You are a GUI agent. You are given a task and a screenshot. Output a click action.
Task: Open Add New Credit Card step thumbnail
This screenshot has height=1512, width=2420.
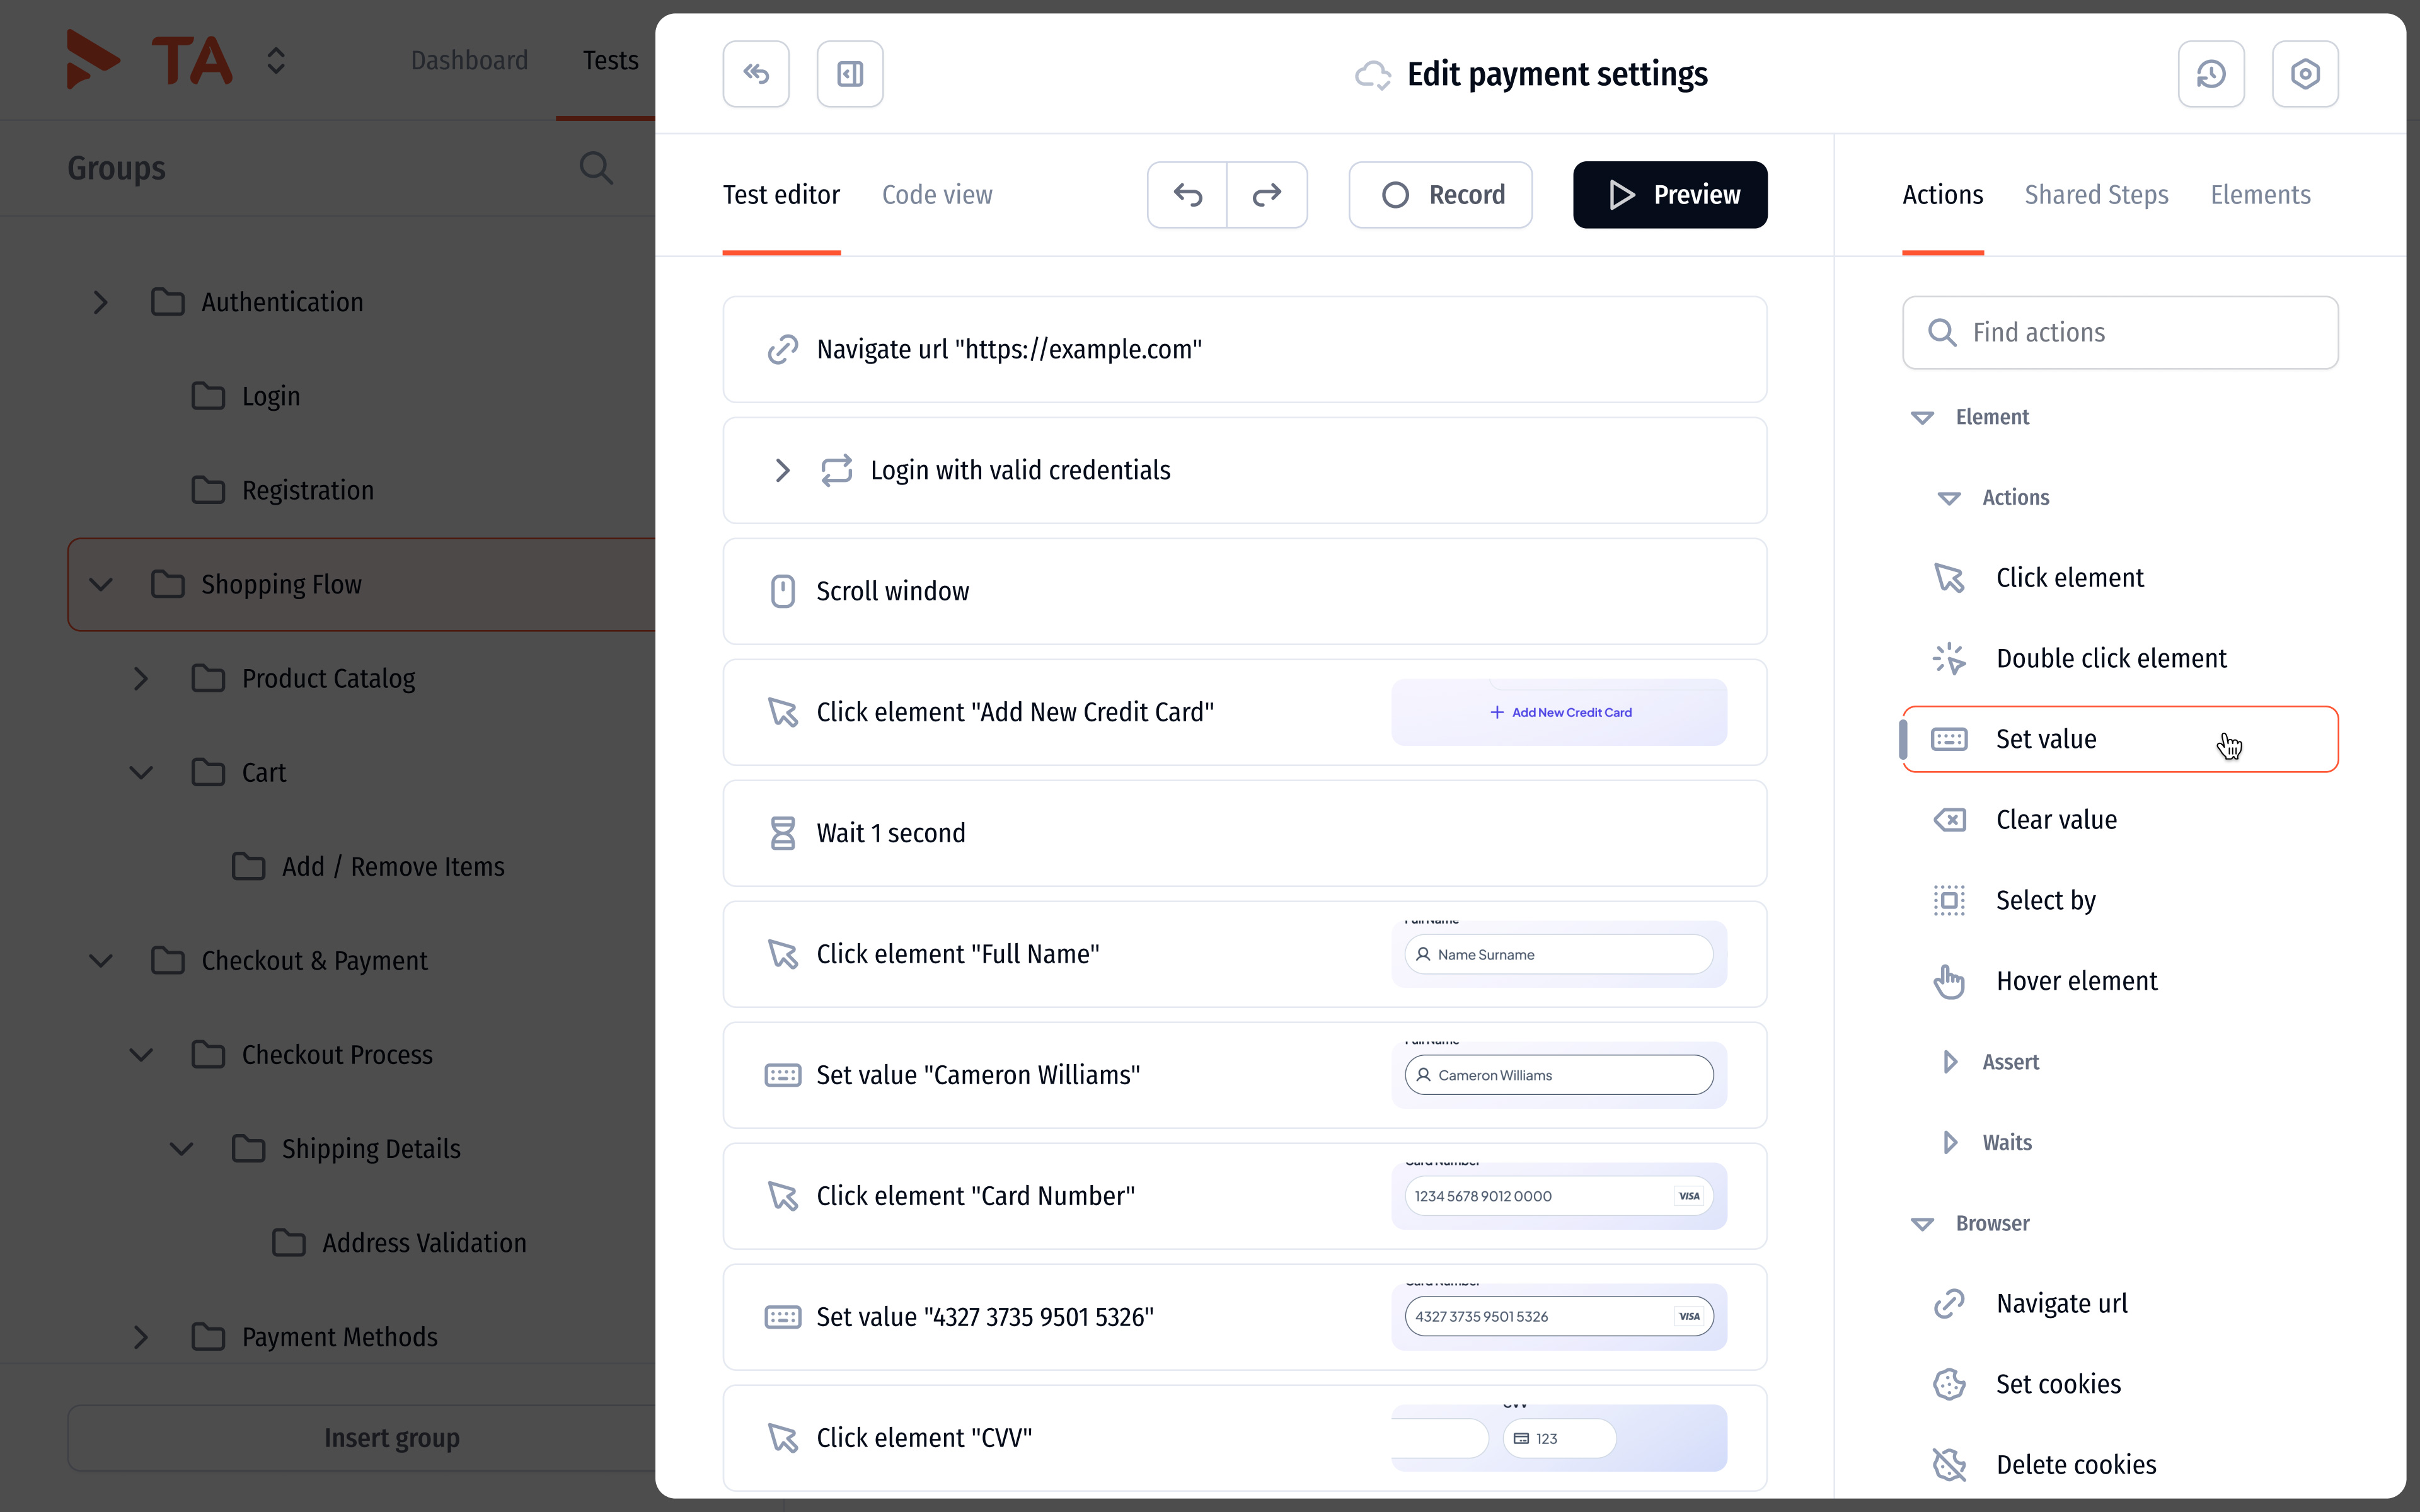1559,713
